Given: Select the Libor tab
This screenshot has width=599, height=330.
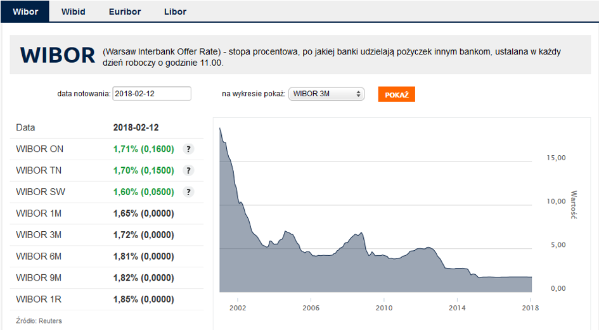Looking at the screenshot, I should tap(175, 11).
